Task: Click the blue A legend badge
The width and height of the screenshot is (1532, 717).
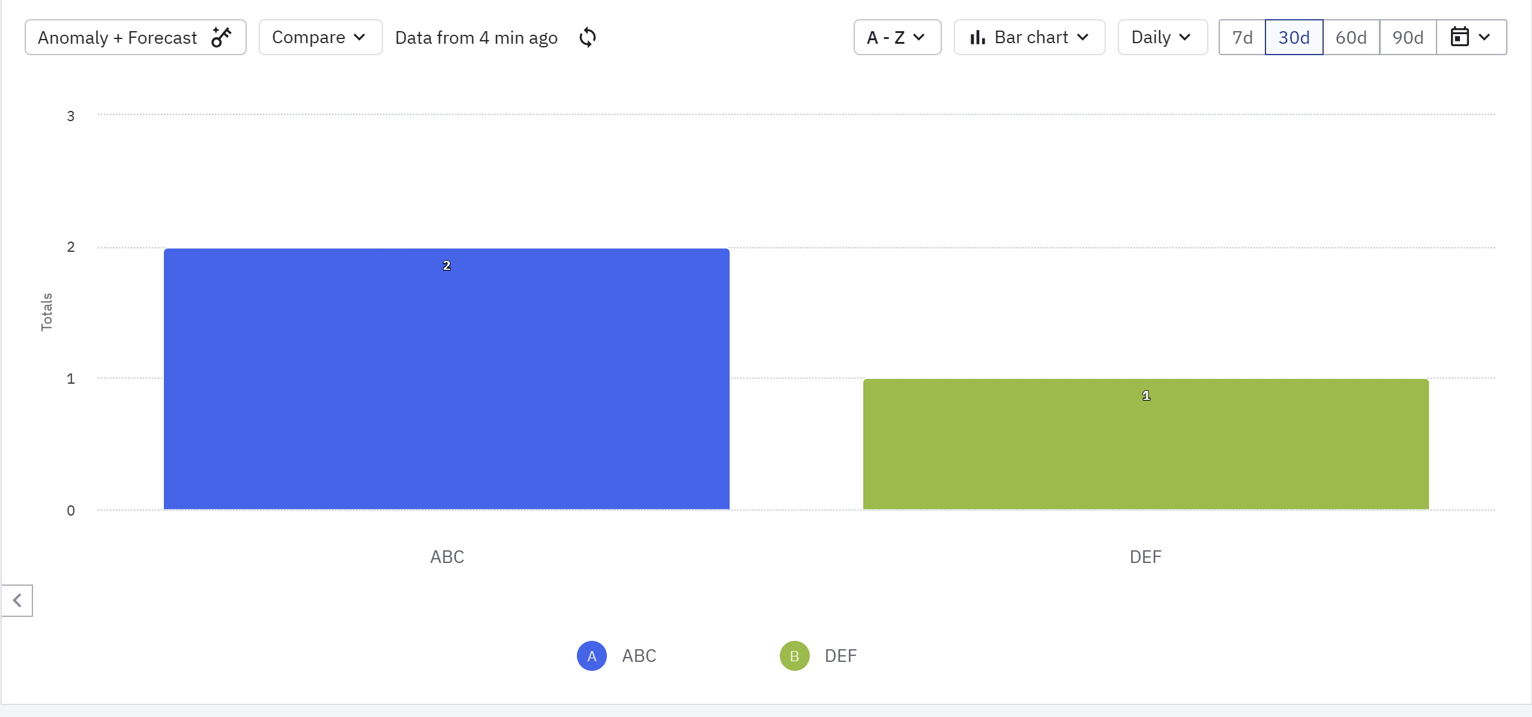Action: 591,656
